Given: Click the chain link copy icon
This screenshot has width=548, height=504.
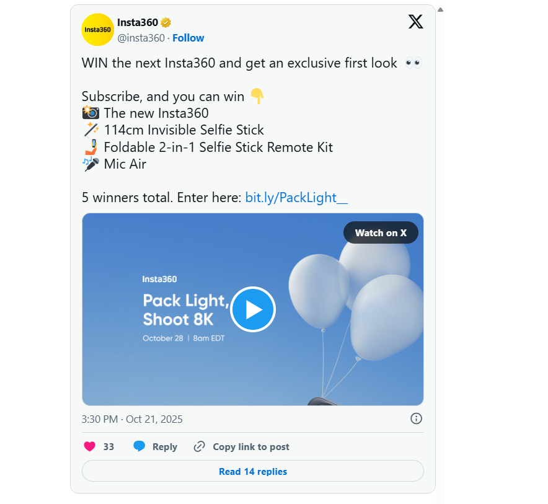Looking at the screenshot, I should tap(199, 446).
